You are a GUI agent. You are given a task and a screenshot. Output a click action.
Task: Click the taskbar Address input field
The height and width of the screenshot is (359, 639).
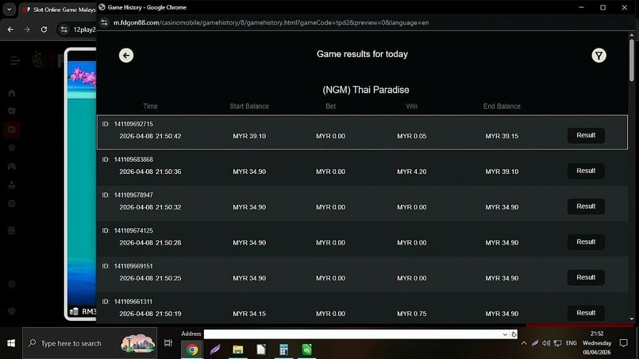351,334
